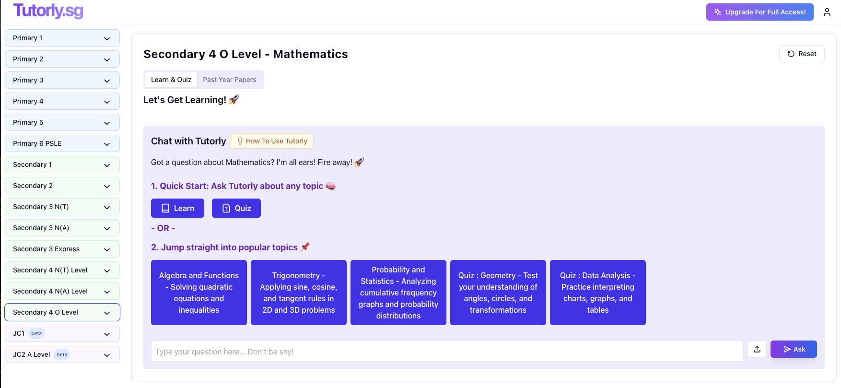The height and width of the screenshot is (388, 841).
Task: Click the file upload icon button
Action: point(757,349)
